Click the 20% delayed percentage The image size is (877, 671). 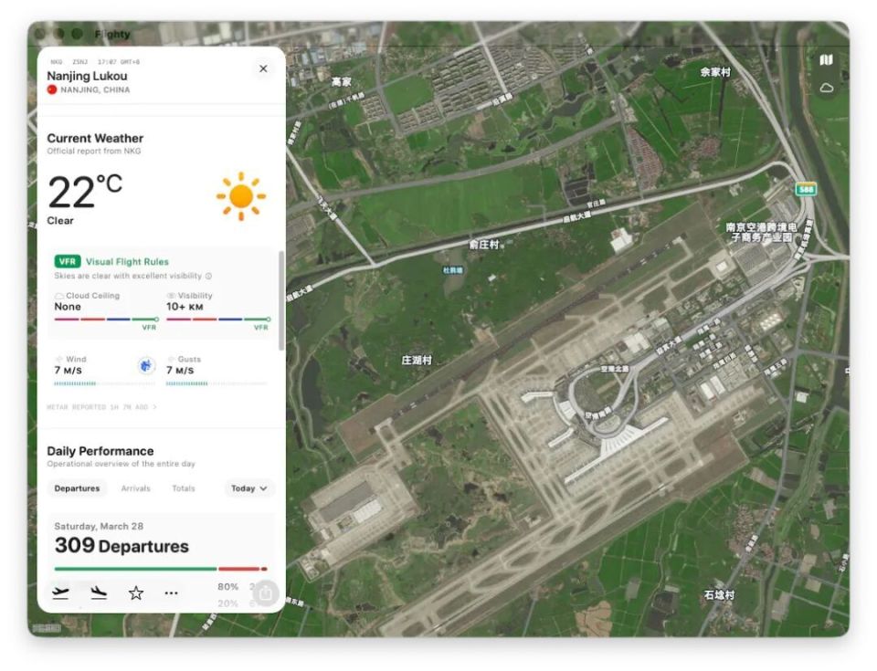[228, 603]
